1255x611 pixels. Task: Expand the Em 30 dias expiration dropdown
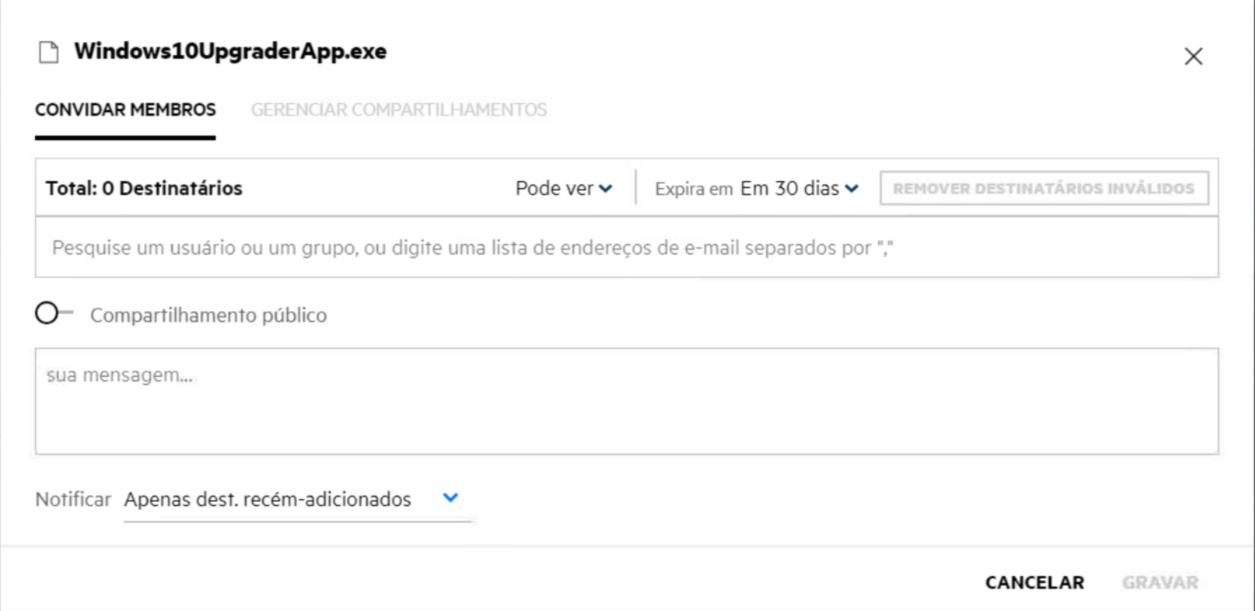790,189
